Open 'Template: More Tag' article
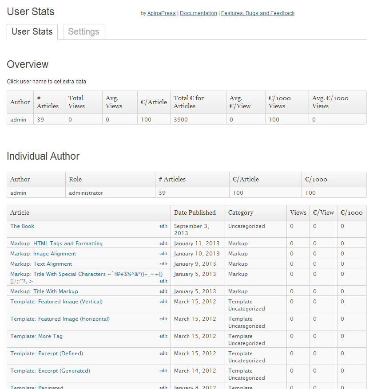 [36, 336]
